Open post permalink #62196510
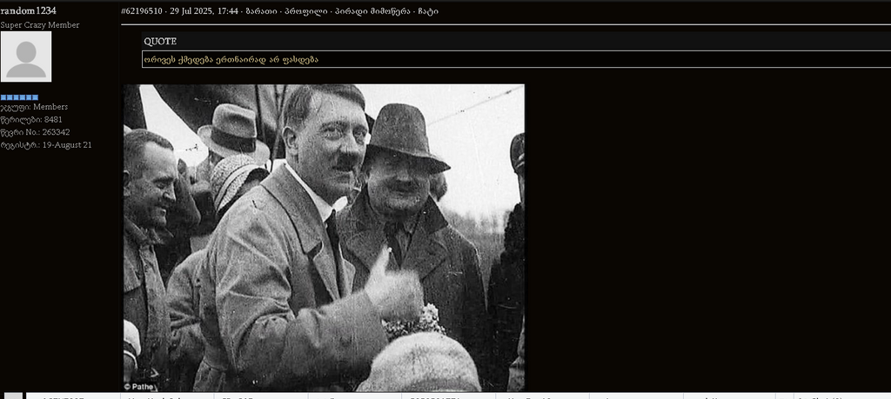891x399 pixels. click(x=142, y=11)
